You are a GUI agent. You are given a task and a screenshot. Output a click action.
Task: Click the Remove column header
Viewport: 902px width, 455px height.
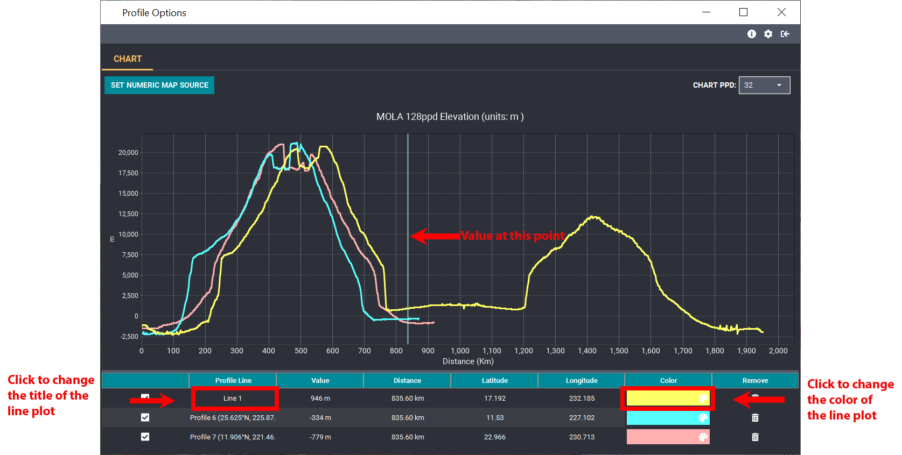pos(755,380)
